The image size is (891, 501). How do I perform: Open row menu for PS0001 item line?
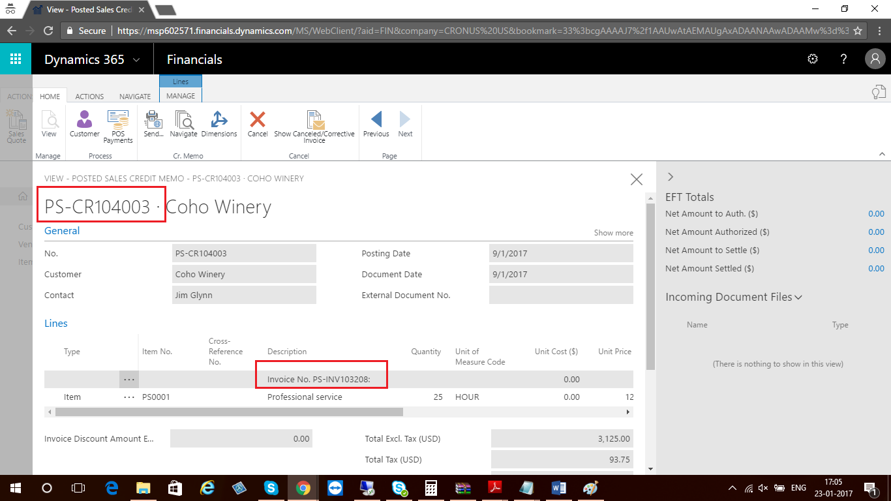(129, 397)
